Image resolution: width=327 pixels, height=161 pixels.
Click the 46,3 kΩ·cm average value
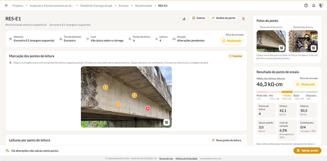pyautogui.click(x=270, y=84)
